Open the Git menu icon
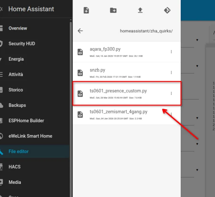The height and width of the screenshot is (197, 215). [167, 10]
